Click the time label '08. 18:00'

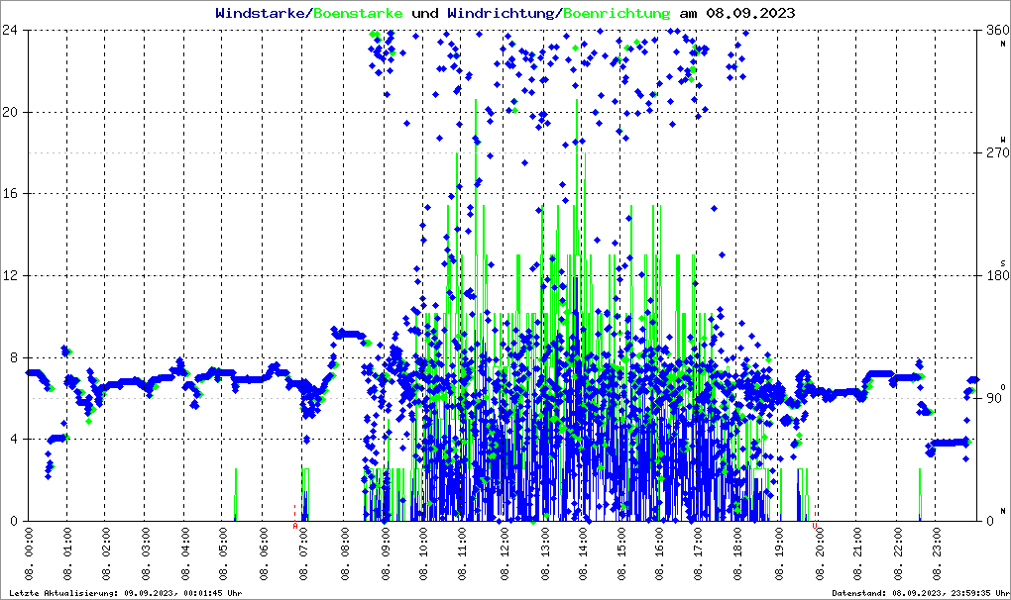tap(739, 553)
